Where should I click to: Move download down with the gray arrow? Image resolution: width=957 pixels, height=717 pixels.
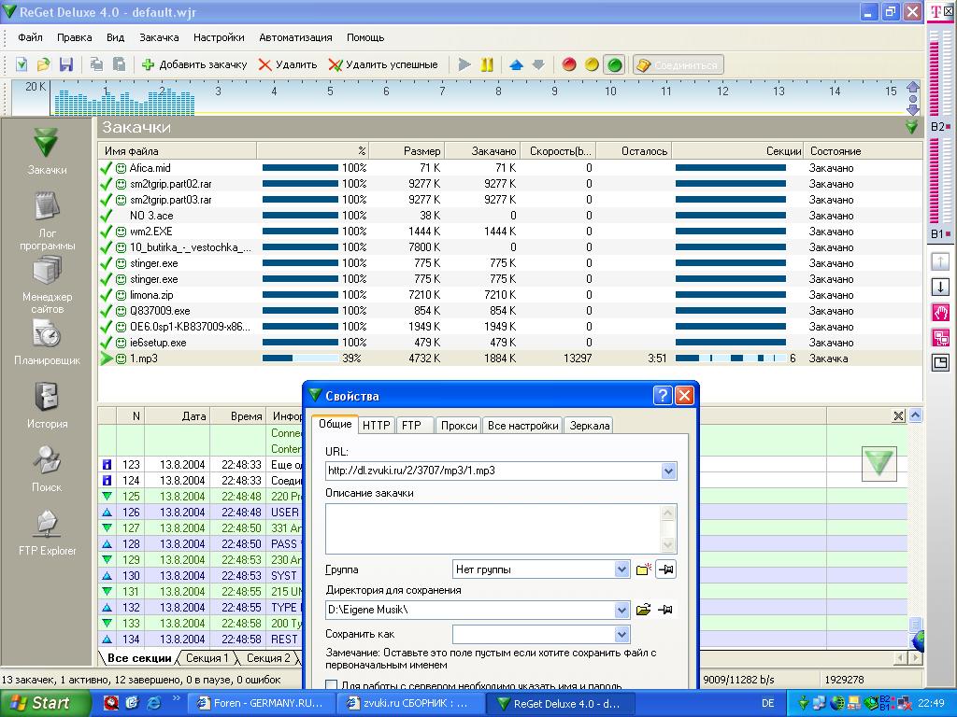click(x=537, y=64)
